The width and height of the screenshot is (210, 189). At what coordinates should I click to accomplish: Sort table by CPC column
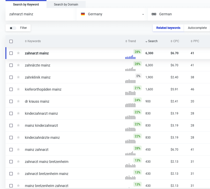(x=175, y=41)
